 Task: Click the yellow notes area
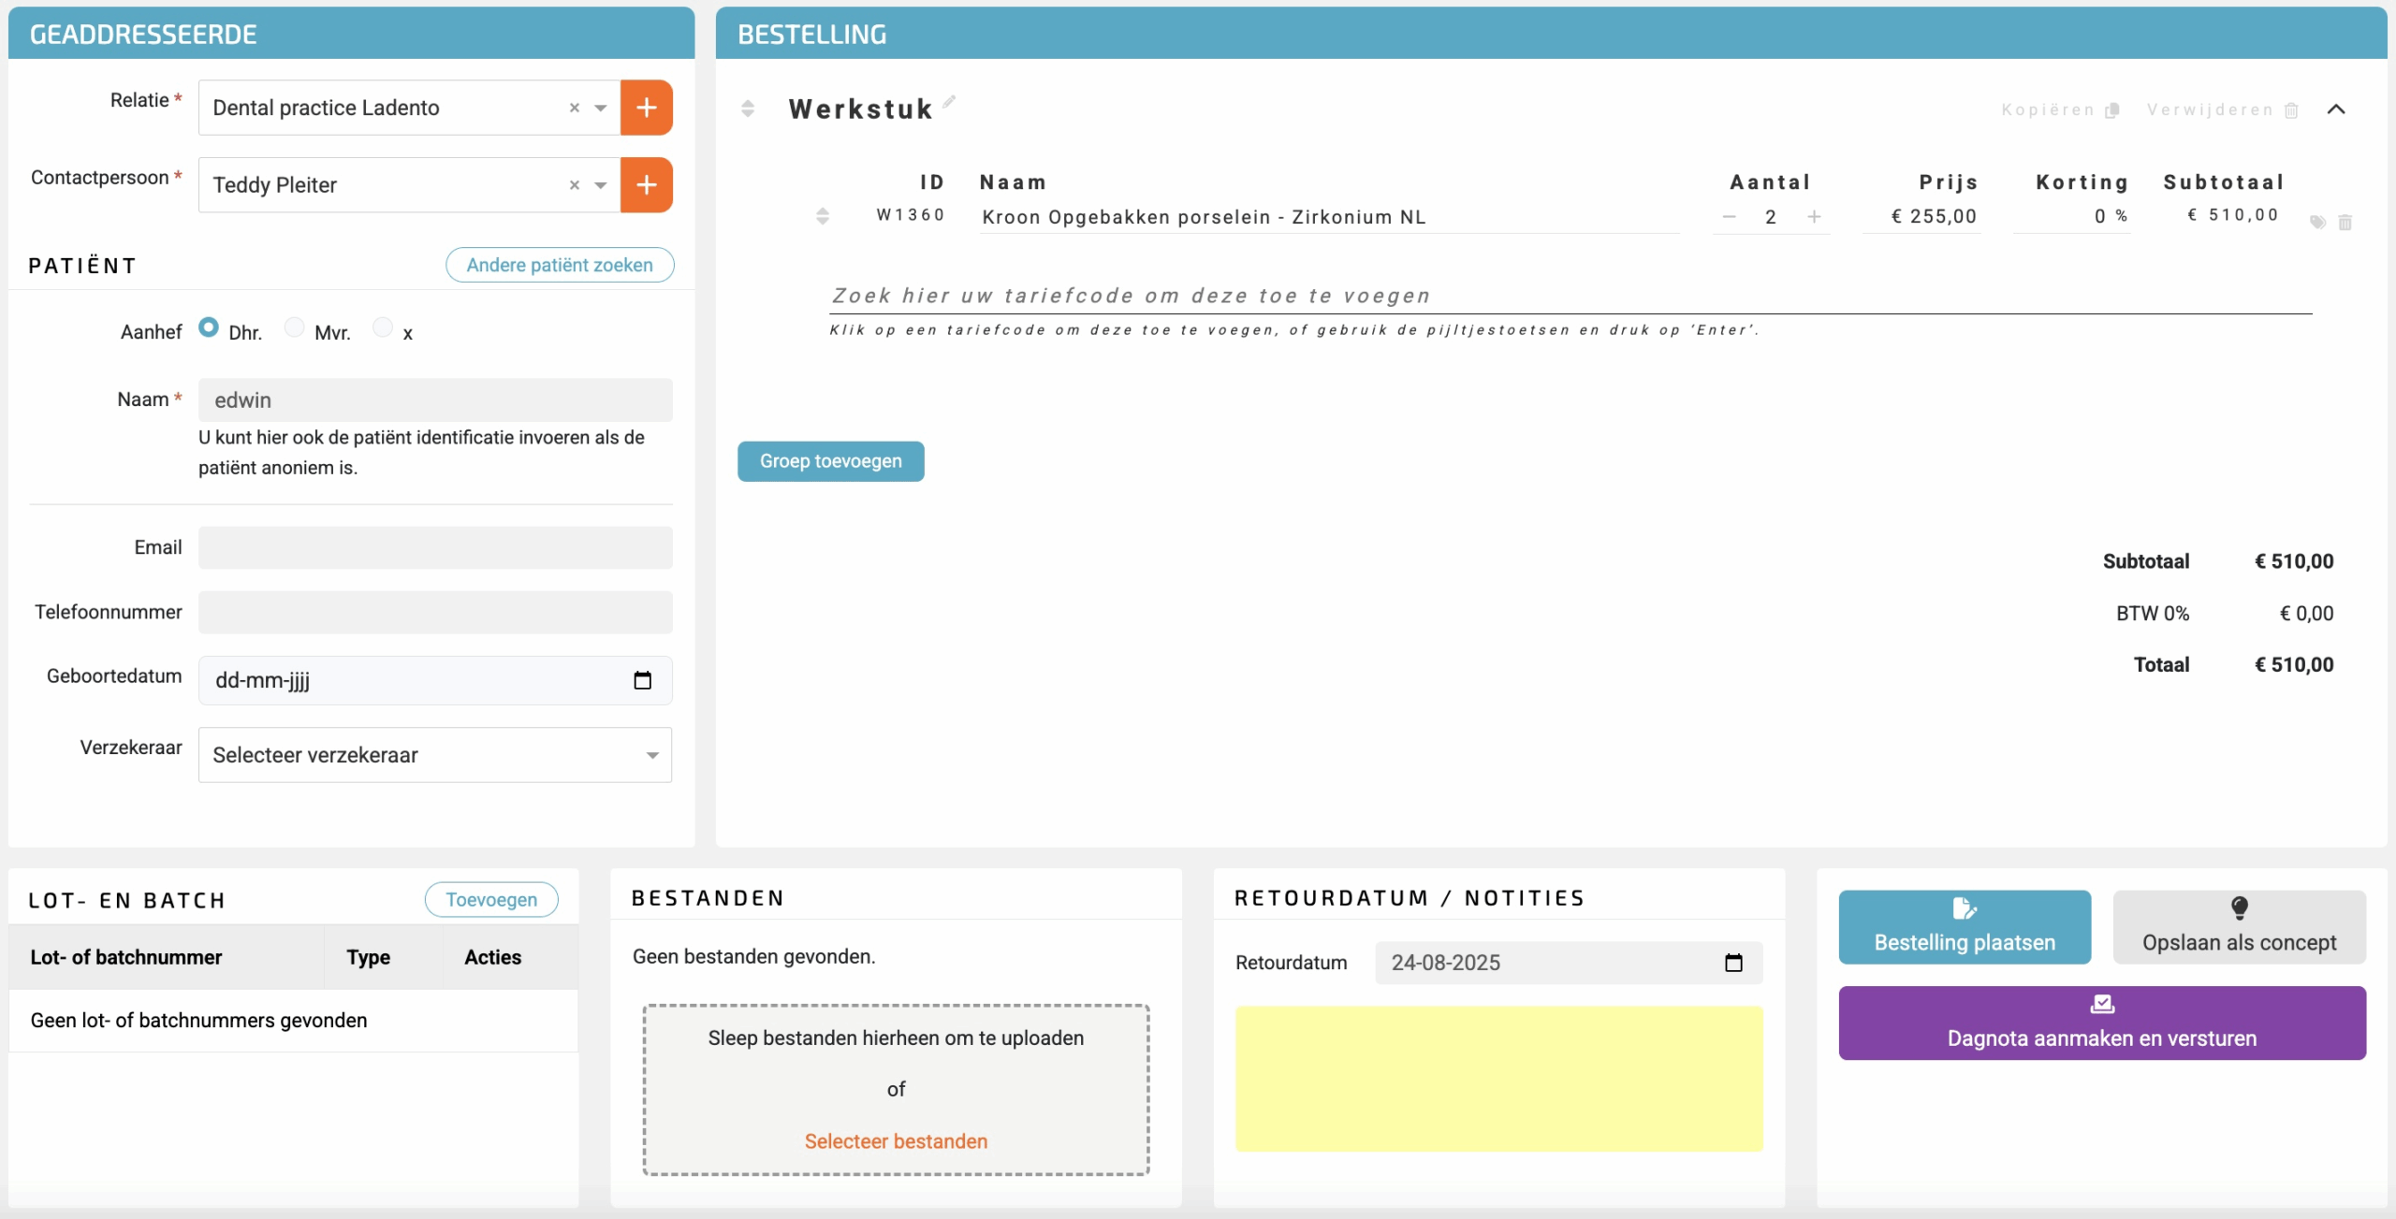(1498, 1079)
